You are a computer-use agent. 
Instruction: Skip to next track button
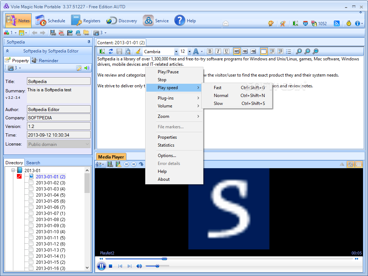(x=129, y=266)
